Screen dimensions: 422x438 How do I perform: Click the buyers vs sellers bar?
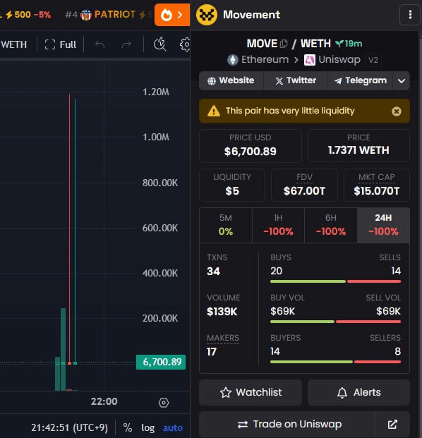335,362
